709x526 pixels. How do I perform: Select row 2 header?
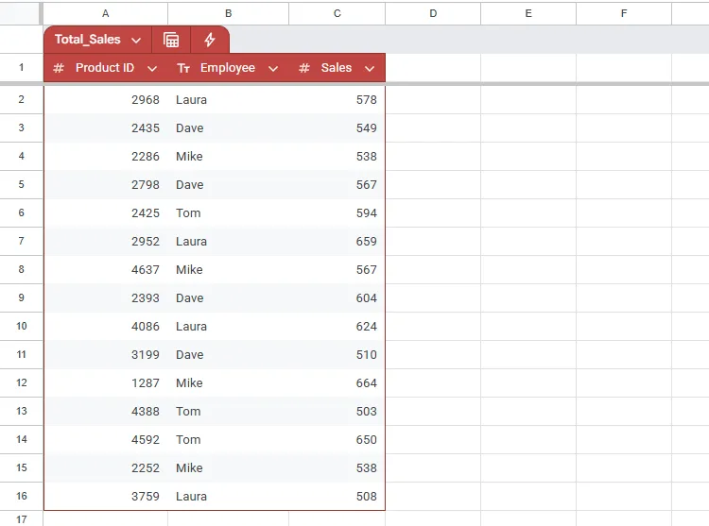tap(21, 99)
